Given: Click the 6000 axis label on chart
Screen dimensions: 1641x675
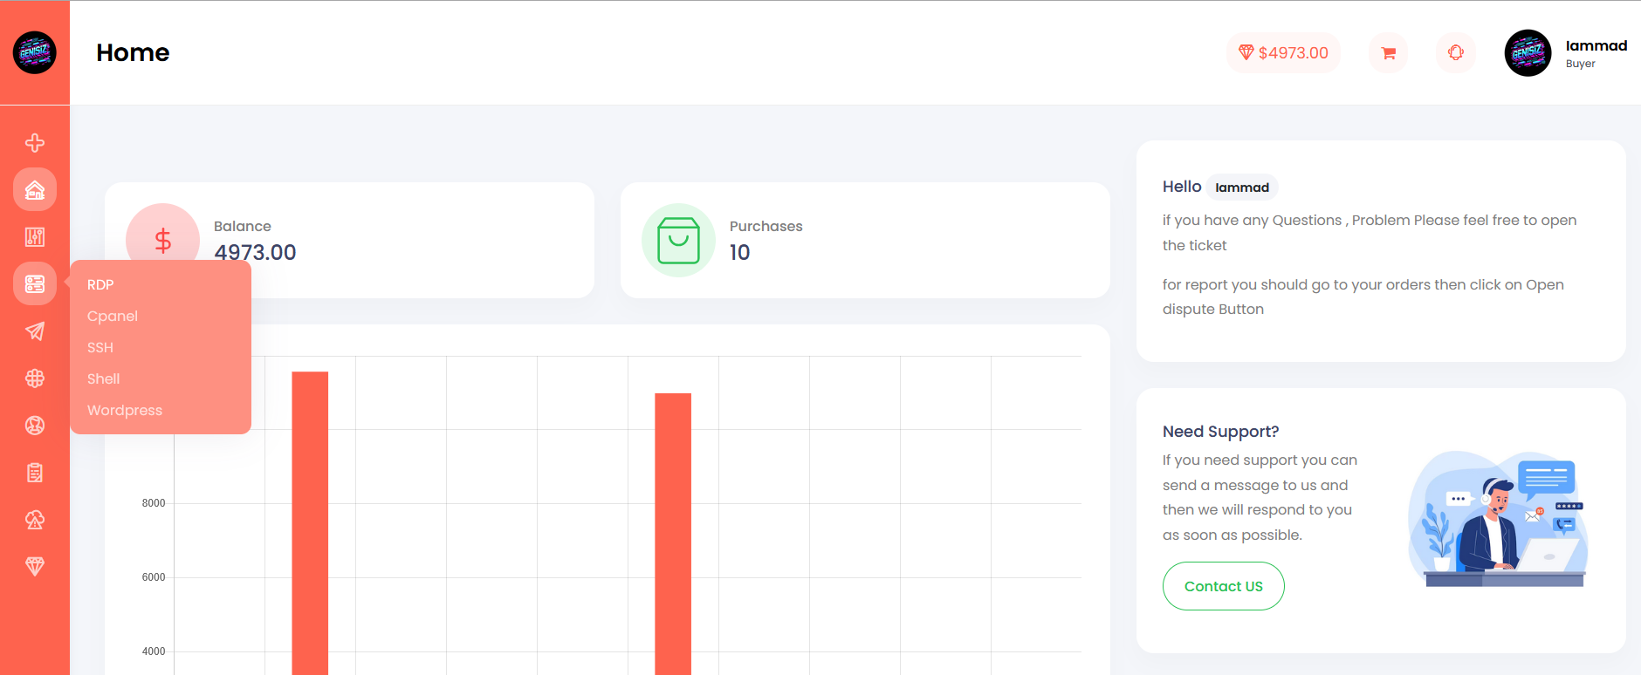Looking at the screenshot, I should pos(154,577).
